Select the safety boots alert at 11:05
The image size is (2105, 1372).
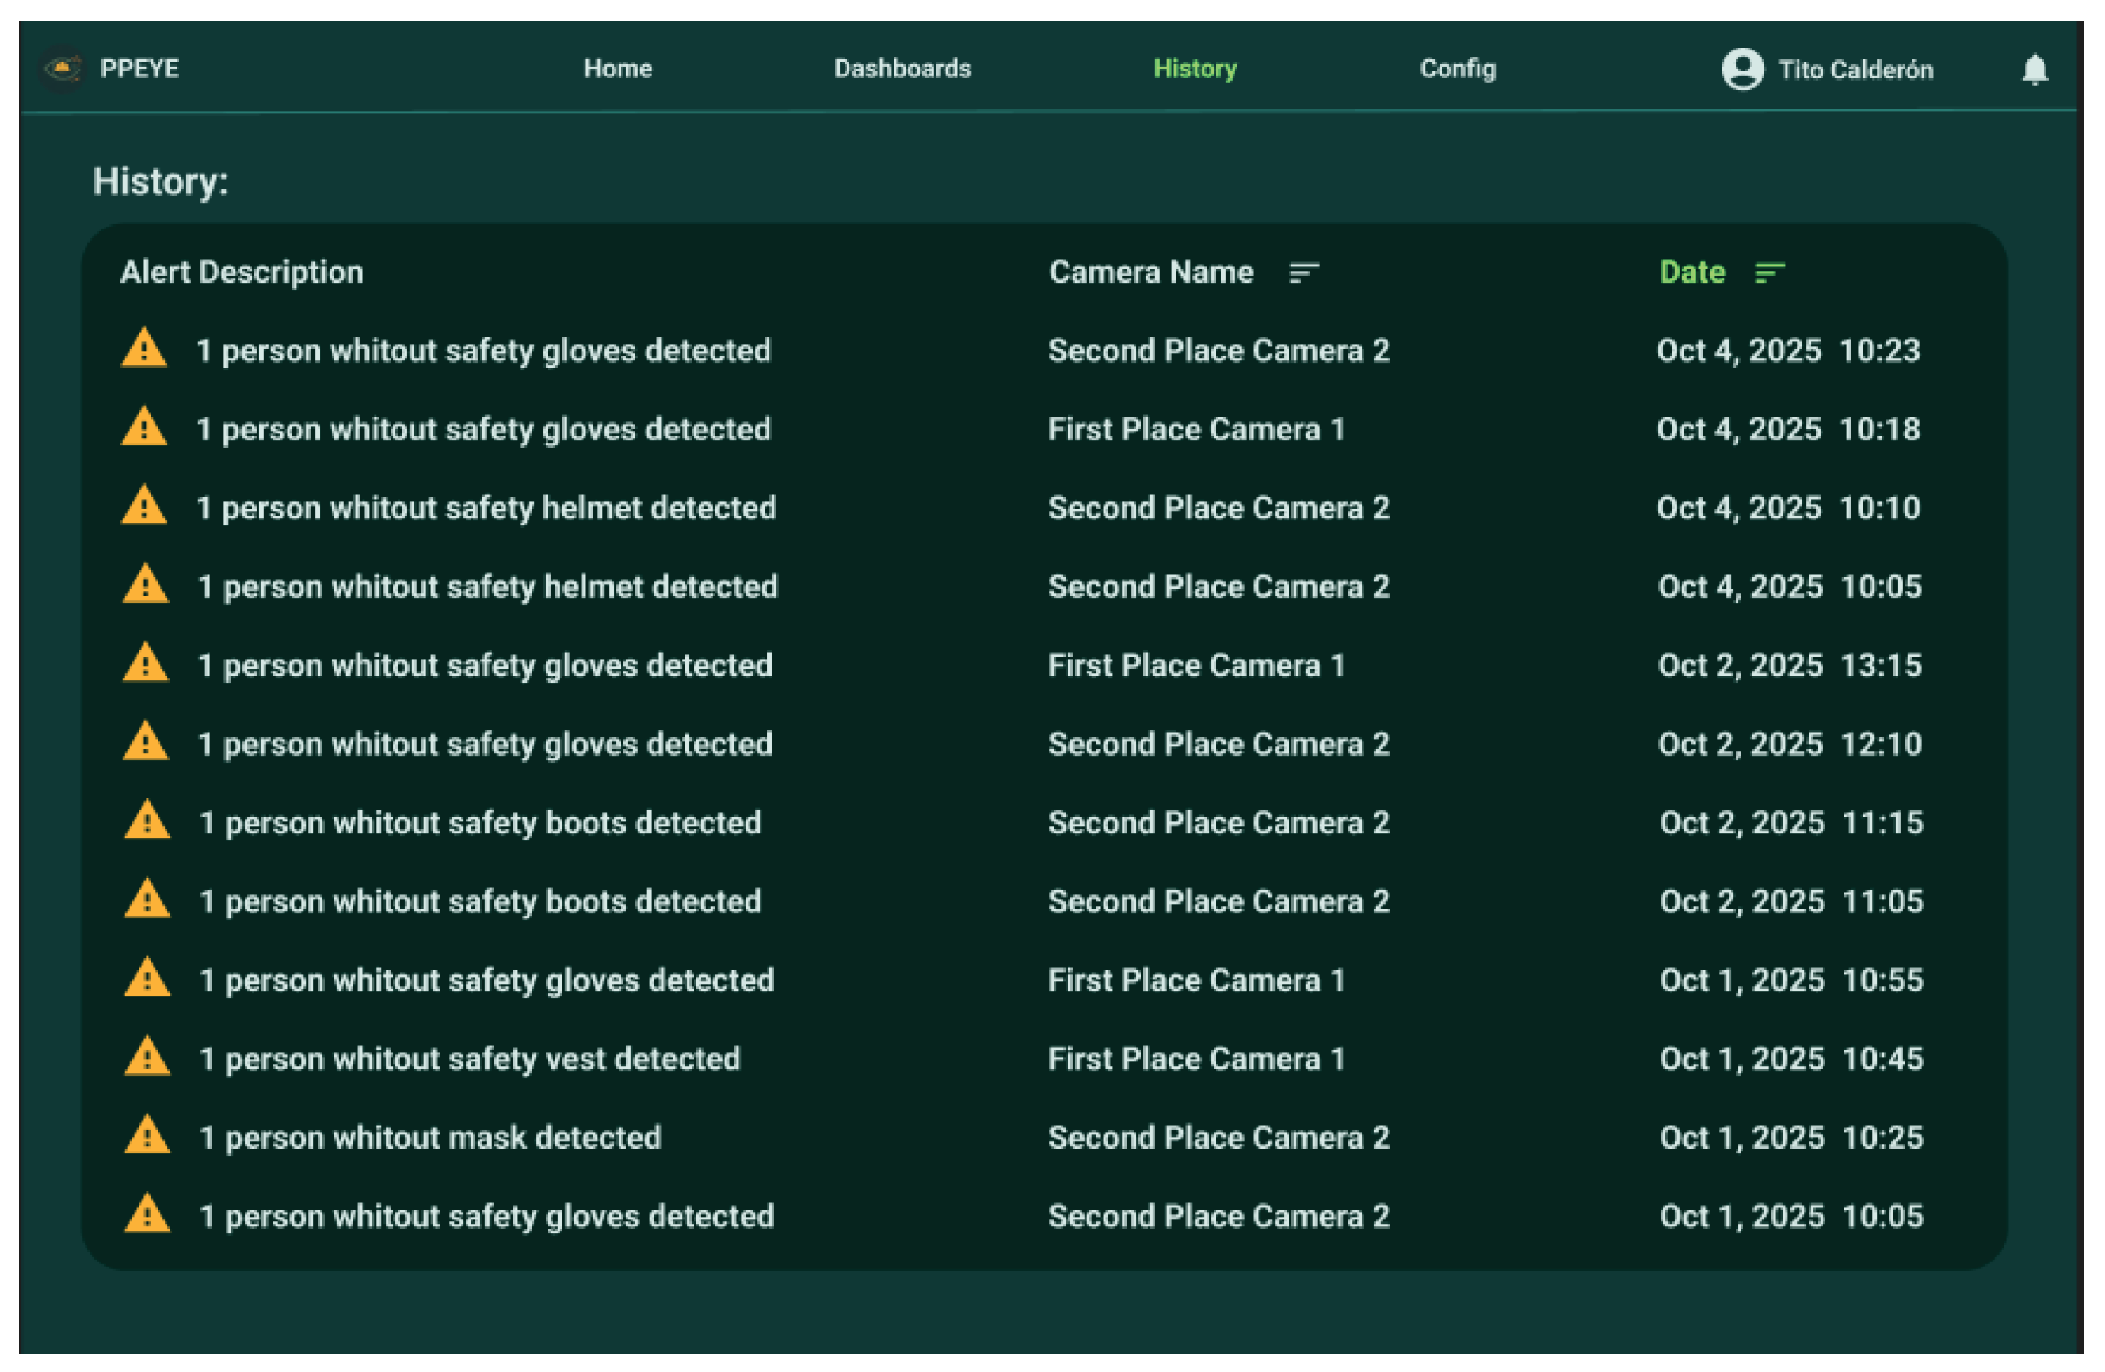479,901
